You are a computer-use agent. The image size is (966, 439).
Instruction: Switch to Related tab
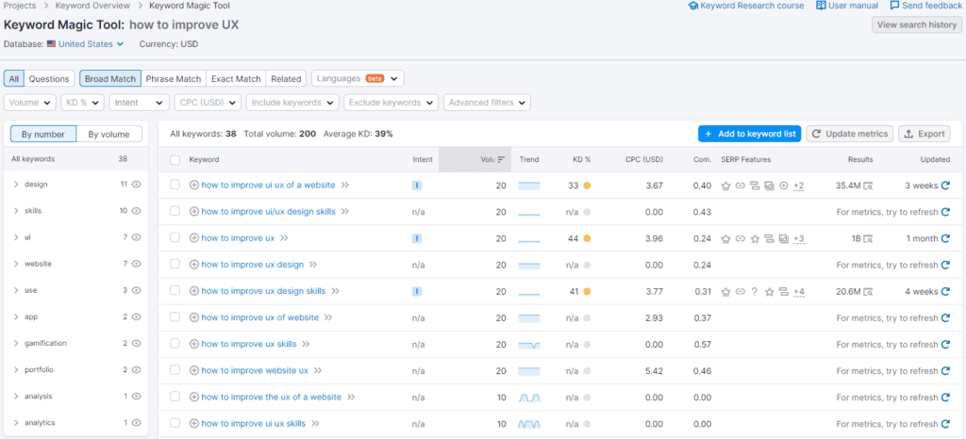point(287,79)
